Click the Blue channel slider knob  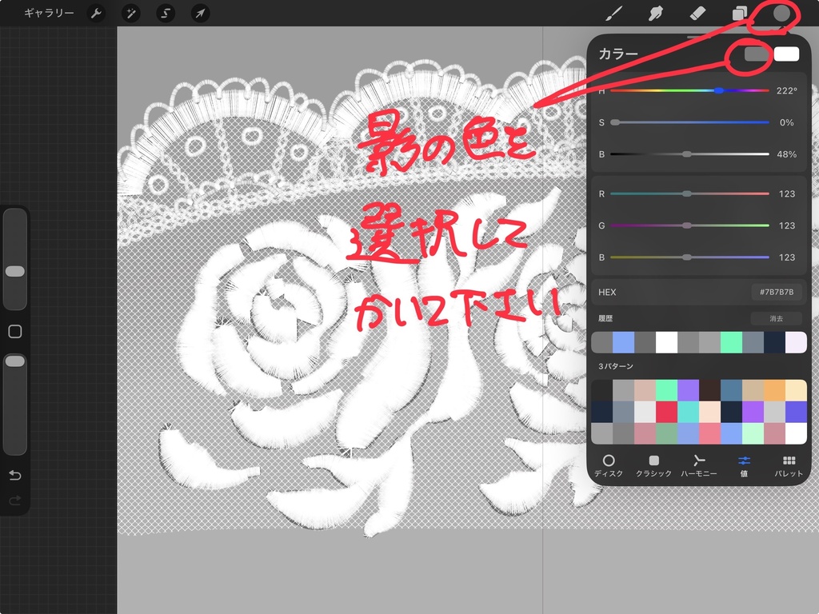tap(687, 257)
